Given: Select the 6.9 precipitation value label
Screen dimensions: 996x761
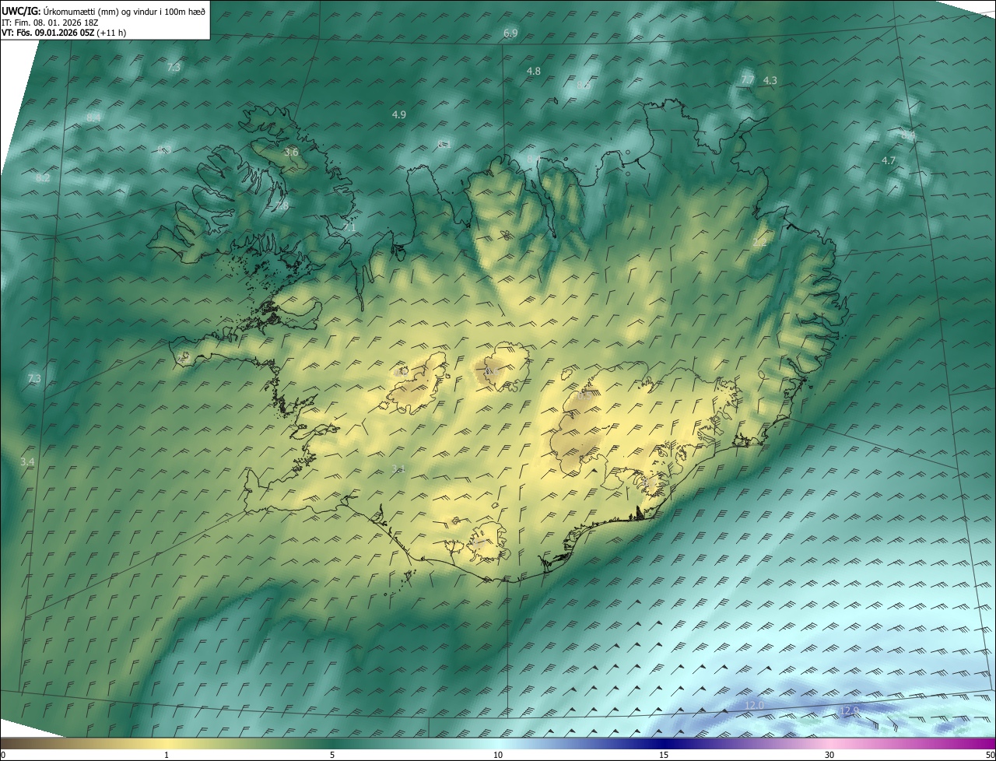Looking at the screenshot, I should click(510, 33).
